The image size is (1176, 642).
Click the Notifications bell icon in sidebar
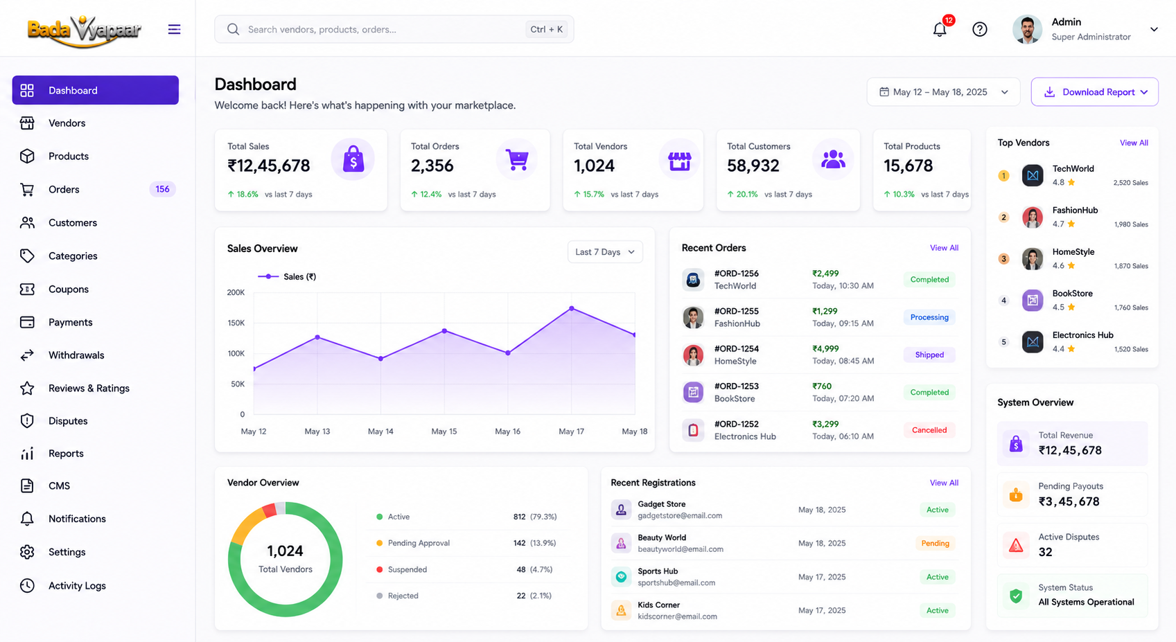tap(27, 519)
